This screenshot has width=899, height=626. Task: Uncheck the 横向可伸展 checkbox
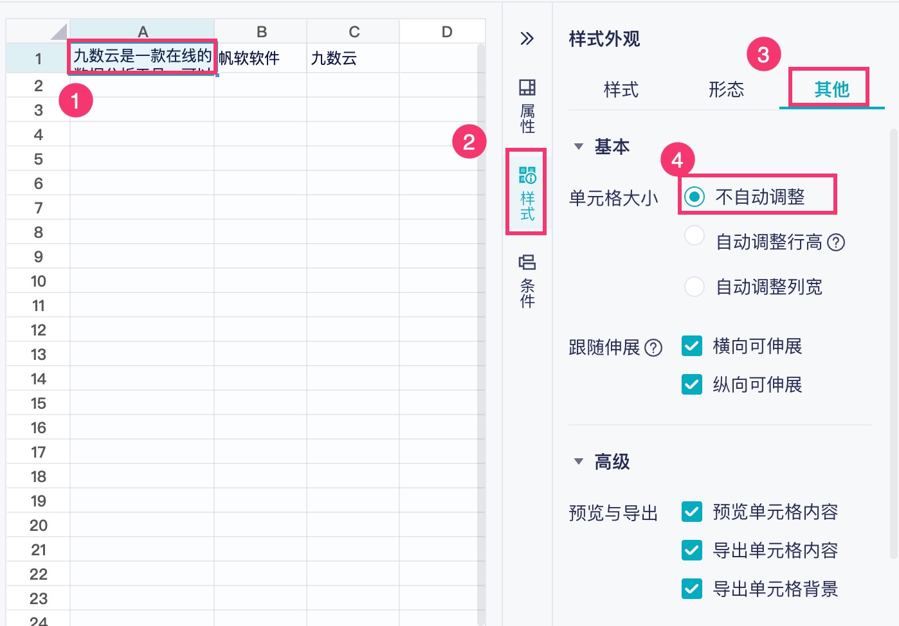click(692, 346)
